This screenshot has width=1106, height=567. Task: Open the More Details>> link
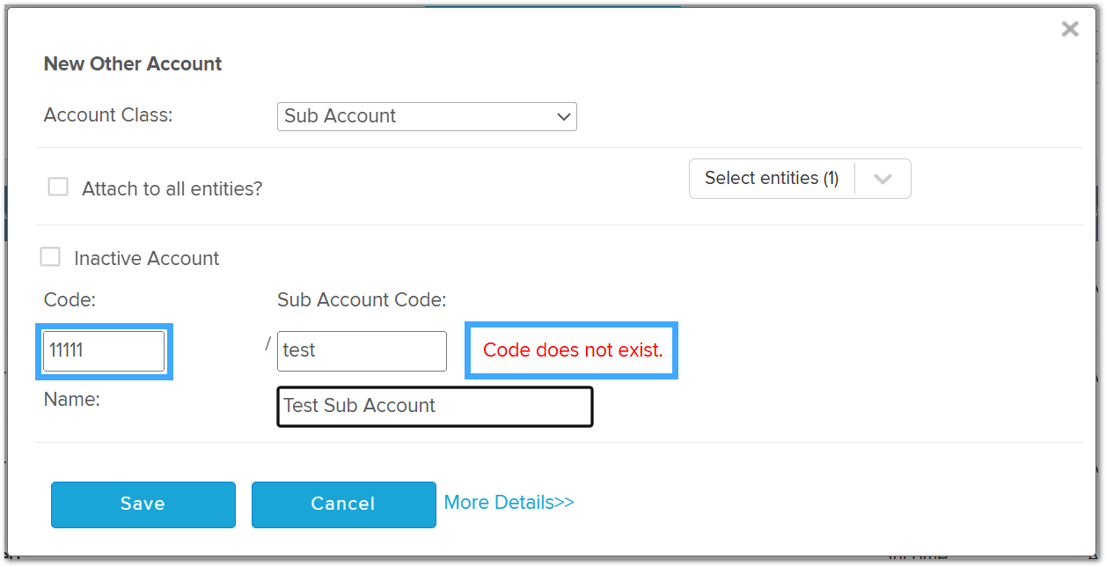pos(509,502)
